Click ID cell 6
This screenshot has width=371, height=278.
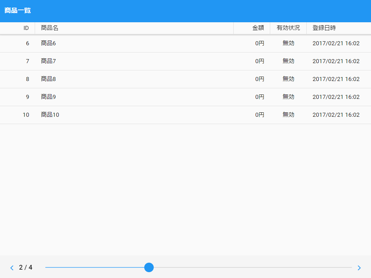pyautogui.click(x=27, y=43)
